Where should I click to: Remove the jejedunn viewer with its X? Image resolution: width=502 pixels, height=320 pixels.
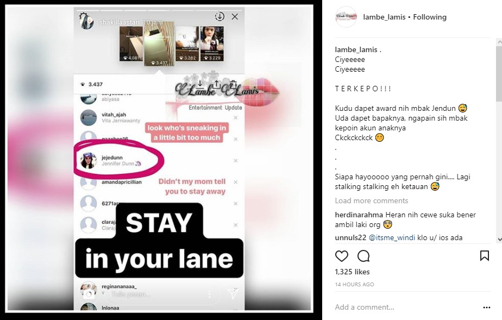[236, 161]
